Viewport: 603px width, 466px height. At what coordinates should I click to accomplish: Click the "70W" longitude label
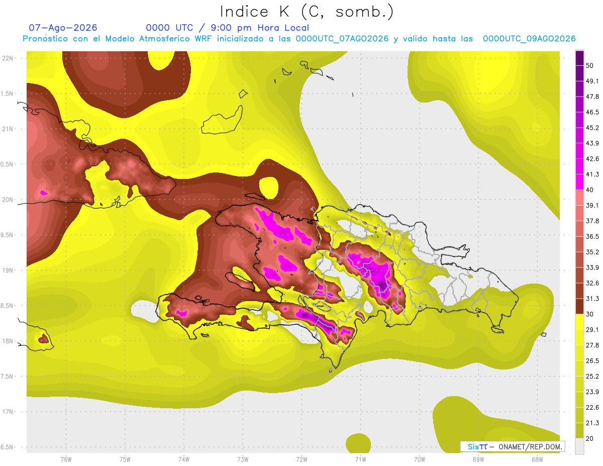pyautogui.click(x=419, y=458)
